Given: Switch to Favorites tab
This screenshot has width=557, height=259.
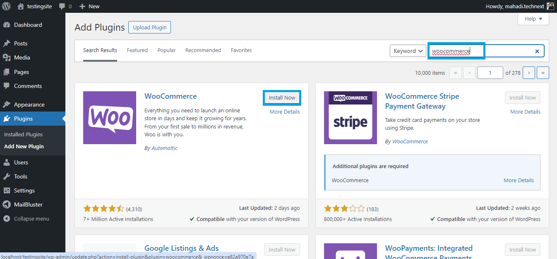Looking at the screenshot, I should (241, 50).
